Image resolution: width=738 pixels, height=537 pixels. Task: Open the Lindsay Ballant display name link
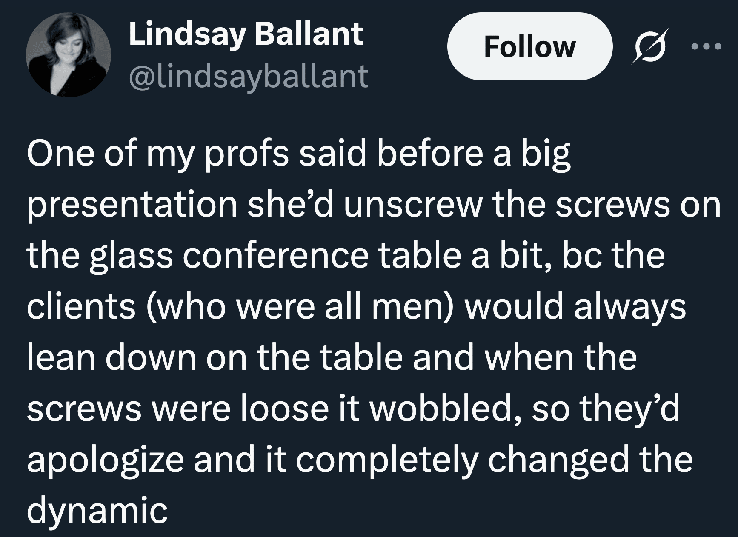(x=246, y=34)
